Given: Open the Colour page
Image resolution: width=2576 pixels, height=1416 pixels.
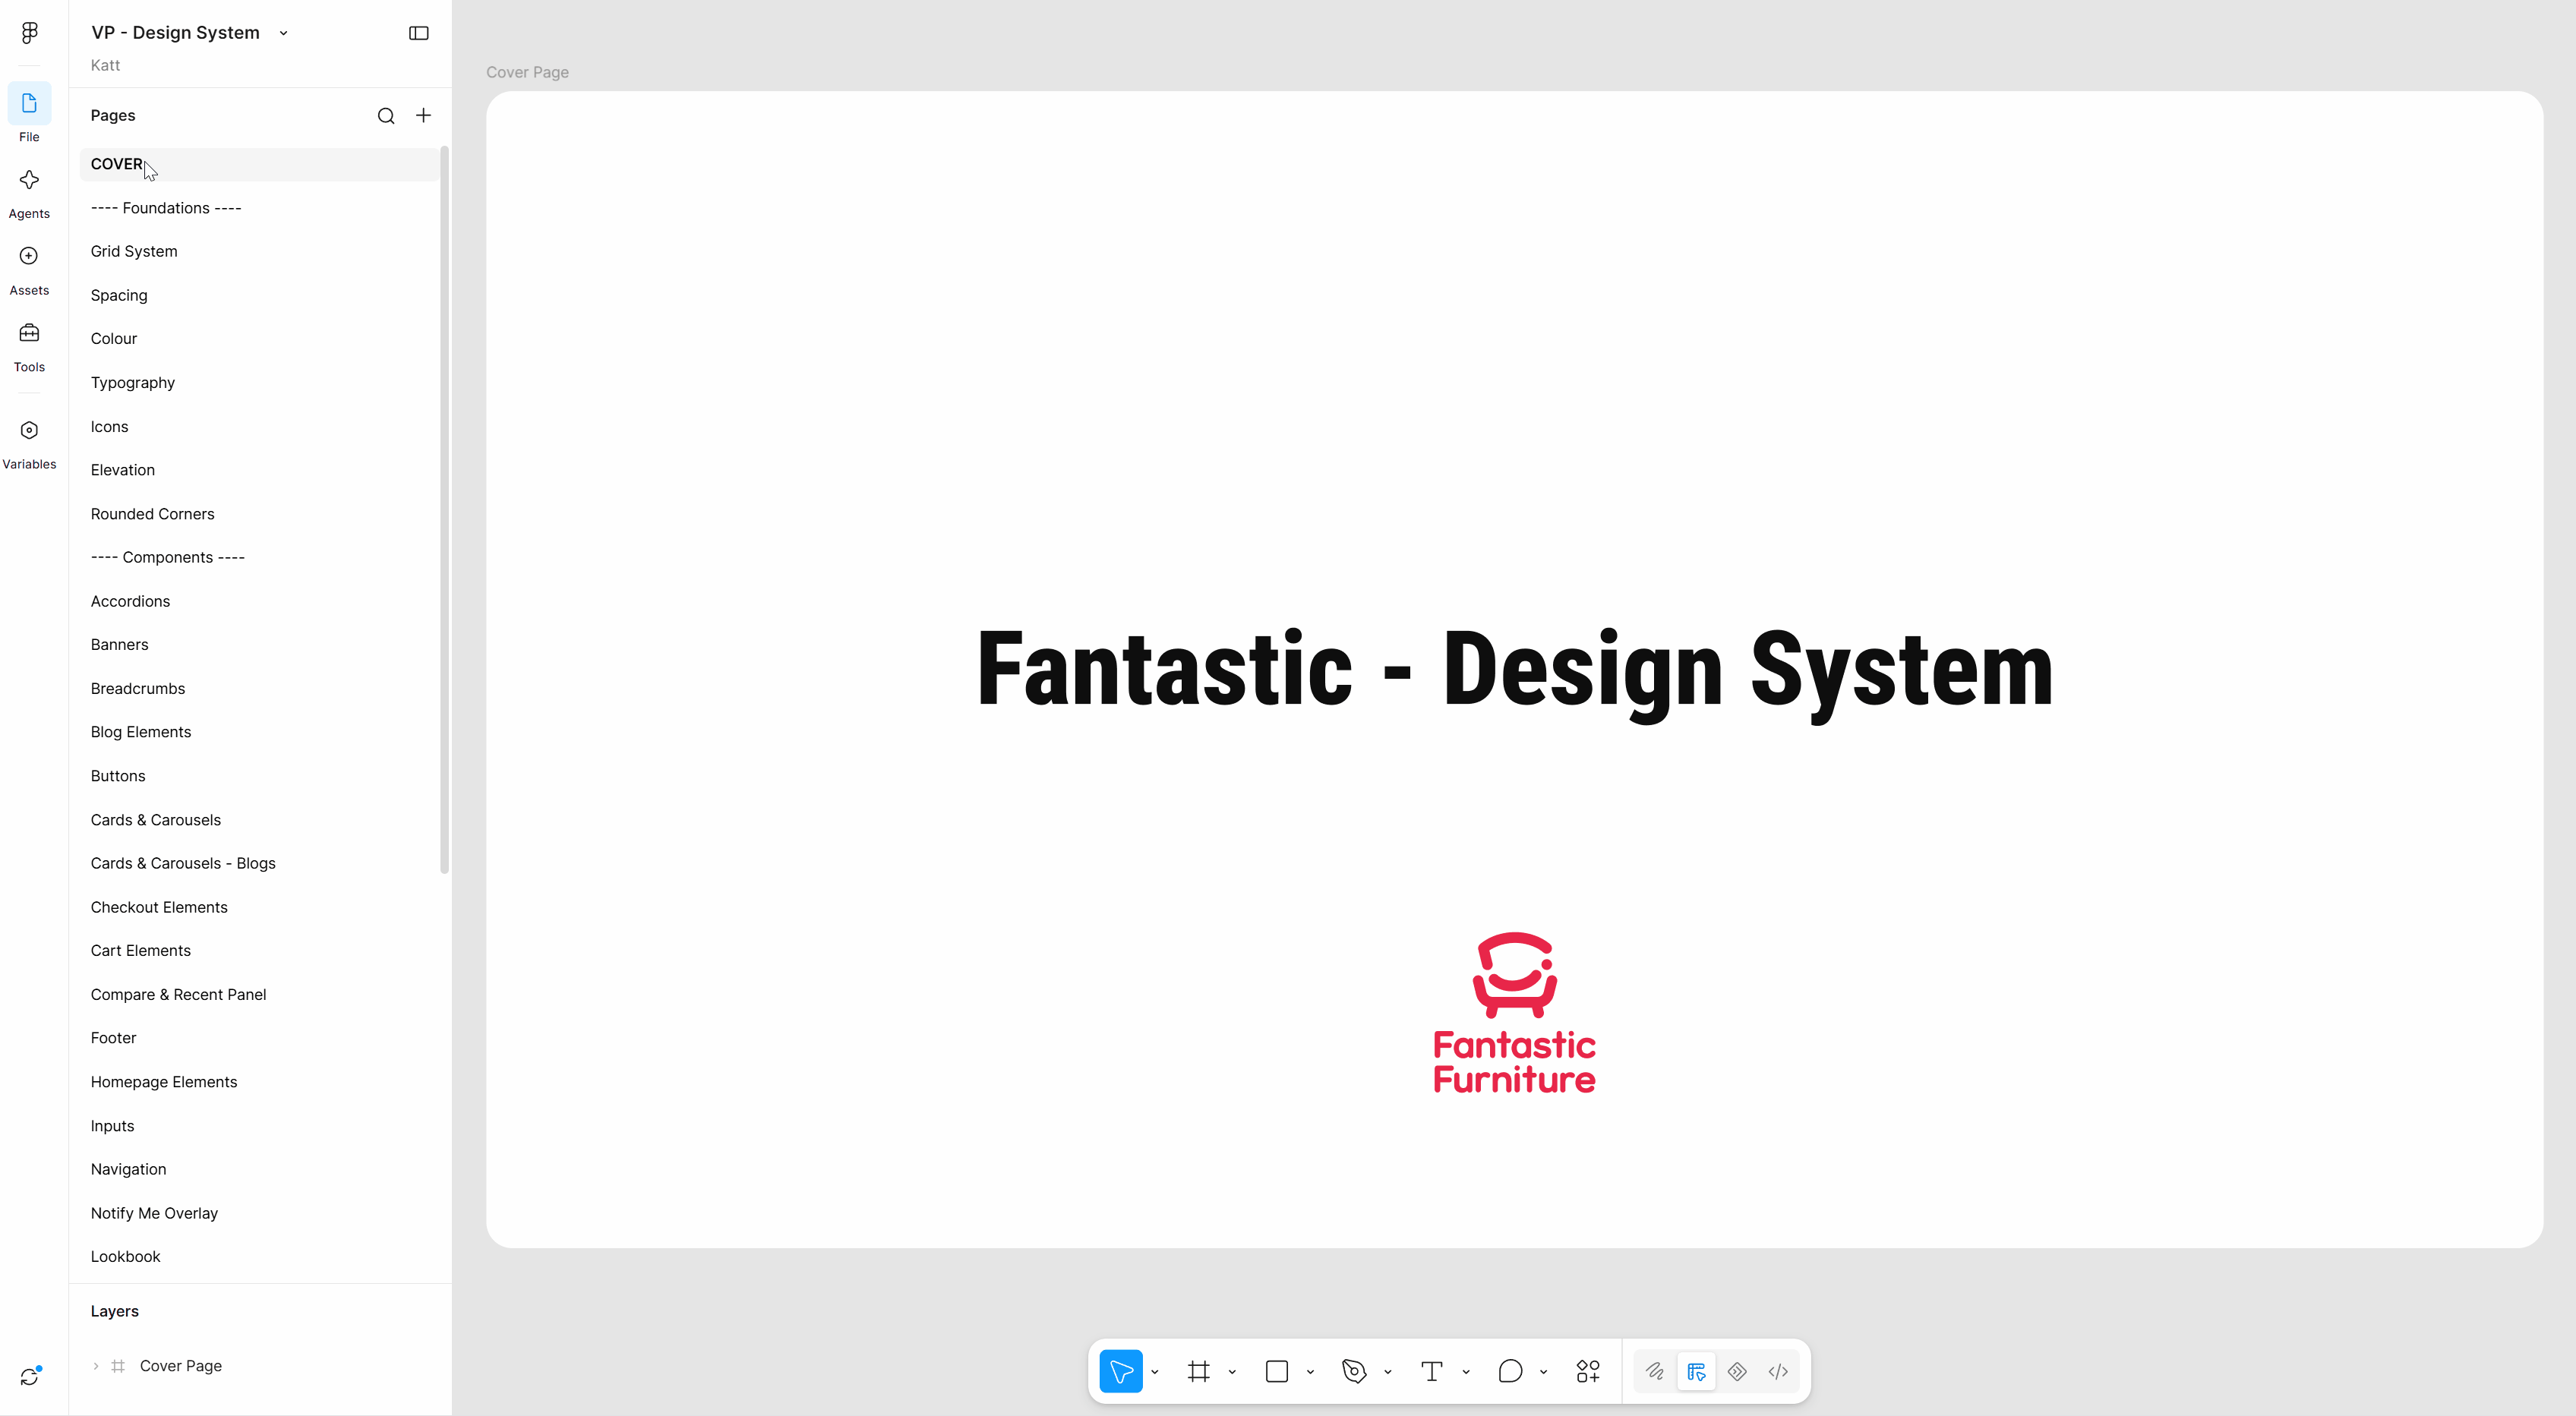Looking at the screenshot, I should [x=259, y=339].
